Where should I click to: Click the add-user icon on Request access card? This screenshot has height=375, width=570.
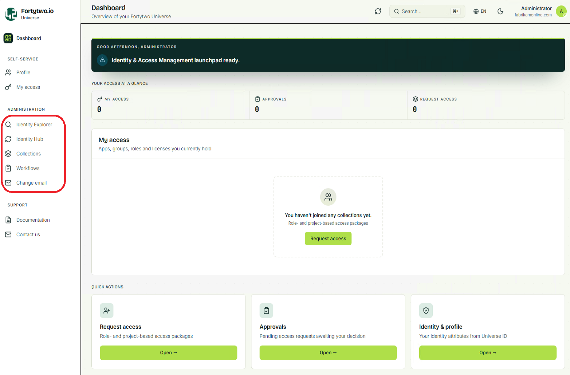pos(107,311)
